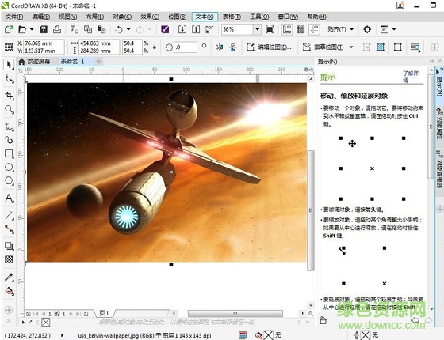Image resolution: width=444 pixels, height=340 pixels.
Task: Open the dropdown arrow beside Open
Action: [x=32, y=29]
